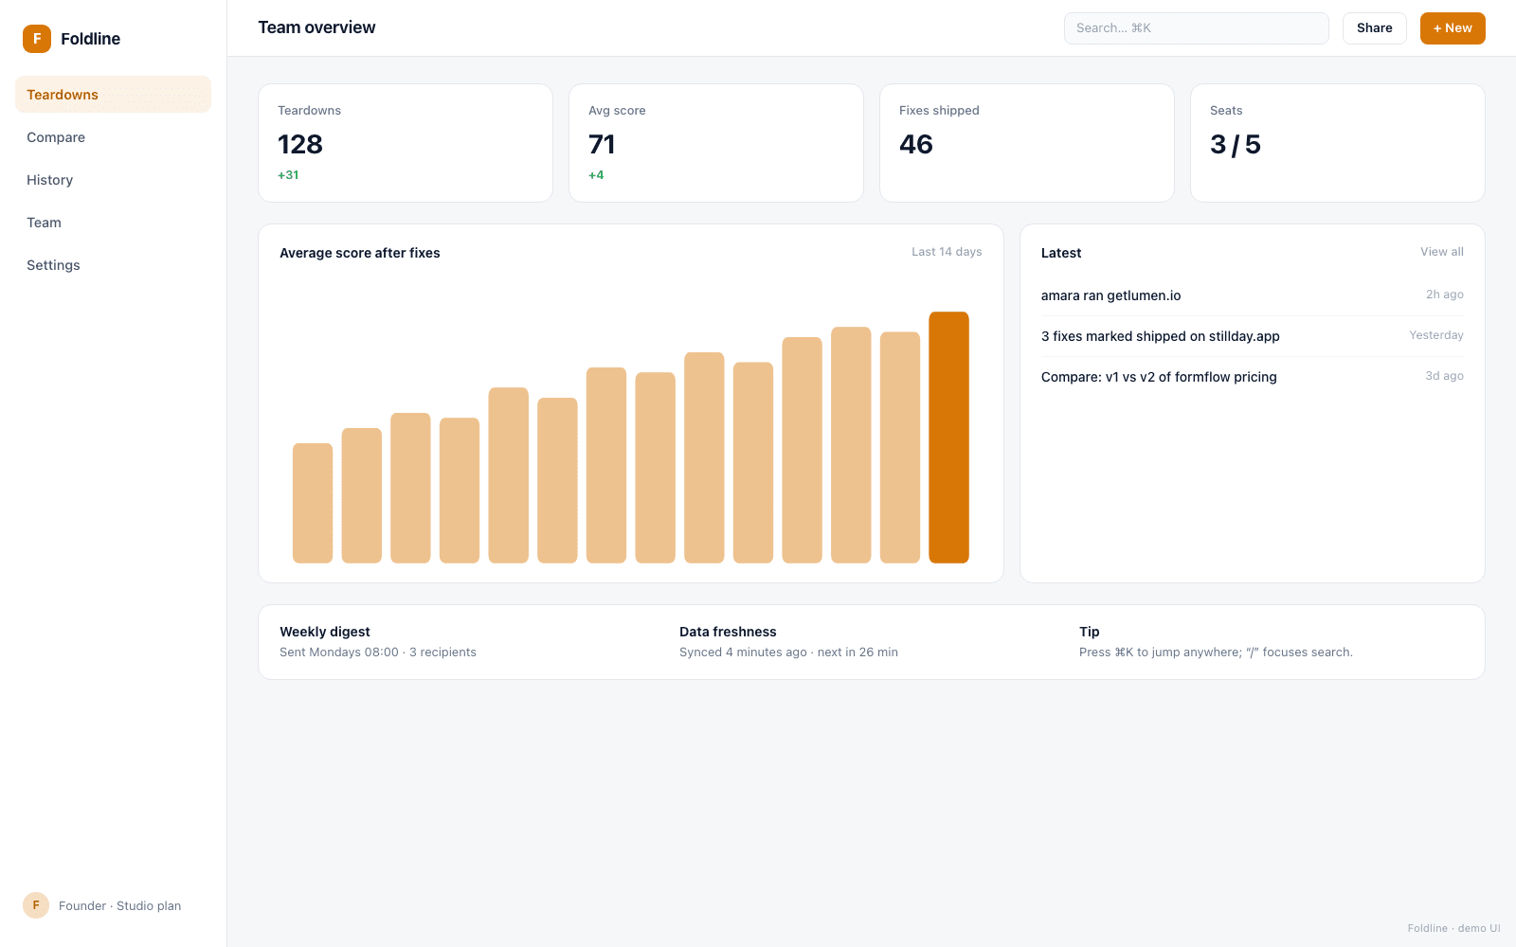Open the Teardowns sidebar item
1516x947 pixels.
tap(113, 95)
